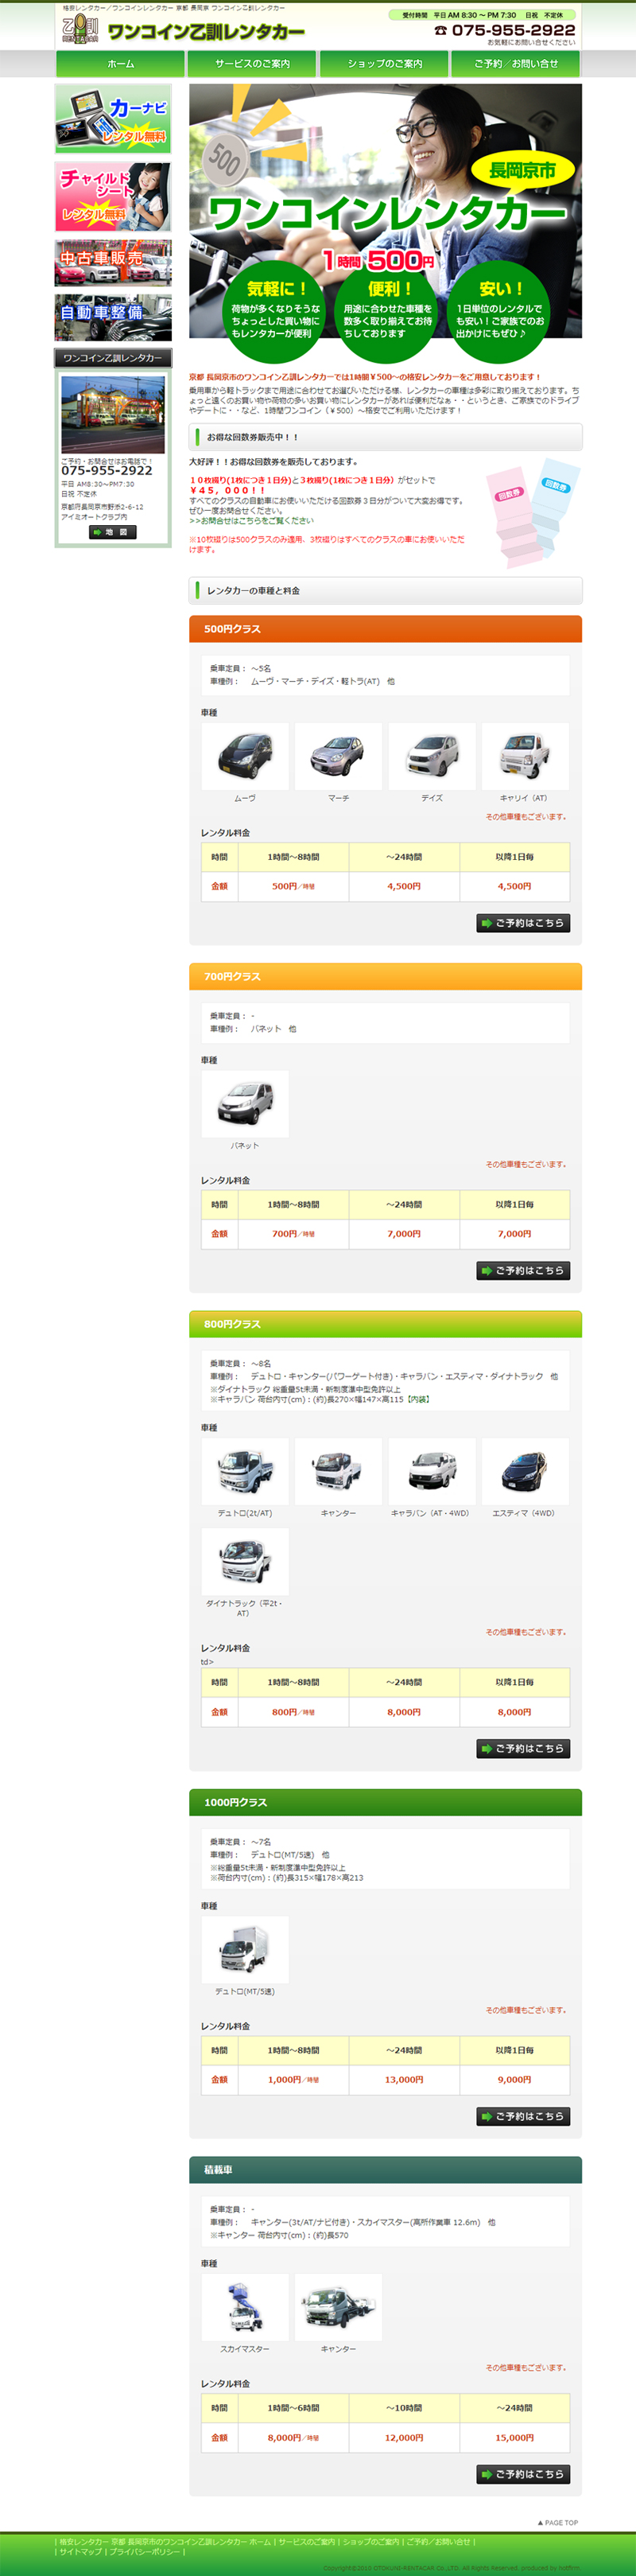Select the キャンター thumbnail in 800円クラス
Image resolution: width=636 pixels, height=2576 pixels.
click(x=338, y=1471)
